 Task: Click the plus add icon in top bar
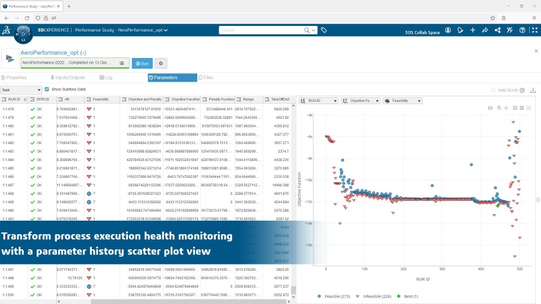click(x=473, y=30)
